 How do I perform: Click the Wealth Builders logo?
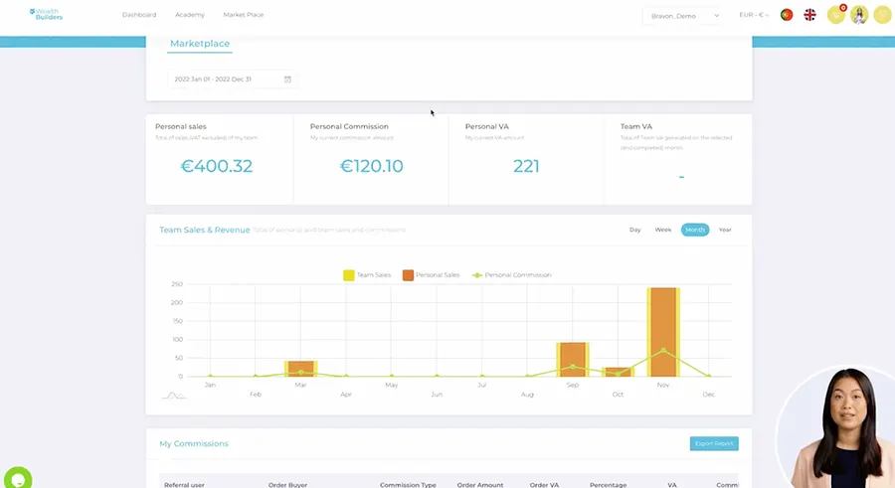coord(46,15)
